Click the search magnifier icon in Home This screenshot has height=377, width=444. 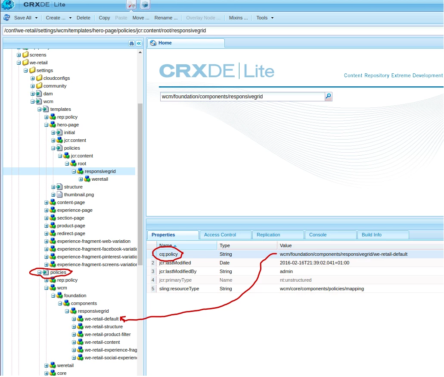click(x=328, y=97)
